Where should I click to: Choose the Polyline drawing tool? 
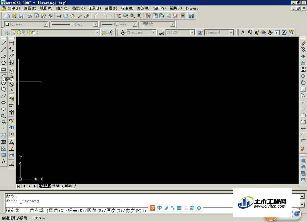pos(3,56)
